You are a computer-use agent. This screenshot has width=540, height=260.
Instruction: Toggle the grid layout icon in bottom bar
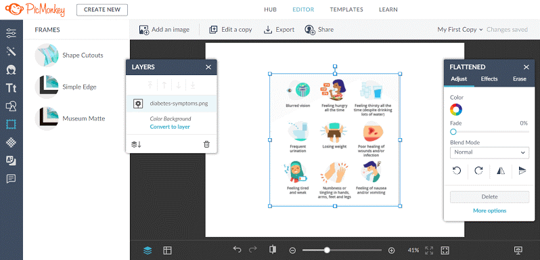pos(167,251)
